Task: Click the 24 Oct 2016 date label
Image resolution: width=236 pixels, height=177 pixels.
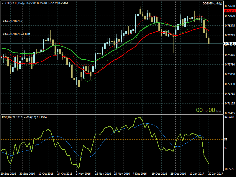Action: click(x=65, y=174)
